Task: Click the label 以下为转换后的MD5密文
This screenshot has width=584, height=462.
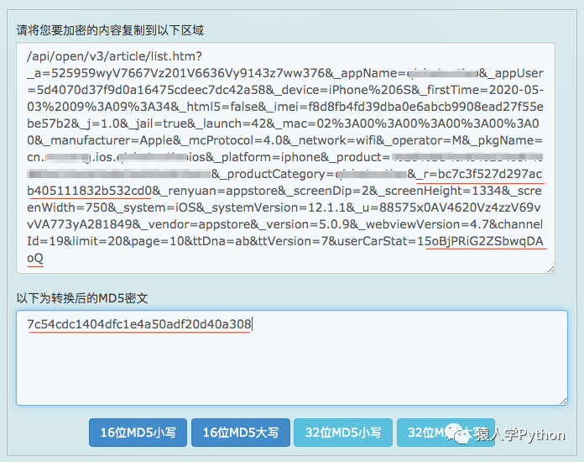Action: point(82,298)
